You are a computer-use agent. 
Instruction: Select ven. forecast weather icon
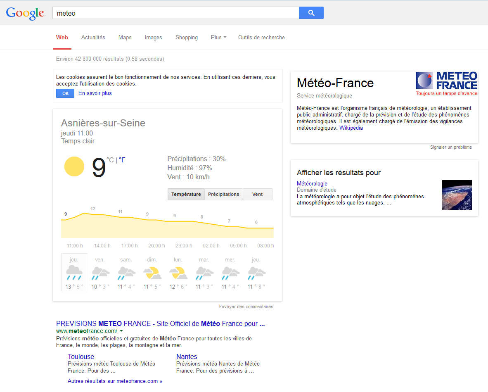(x=100, y=273)
